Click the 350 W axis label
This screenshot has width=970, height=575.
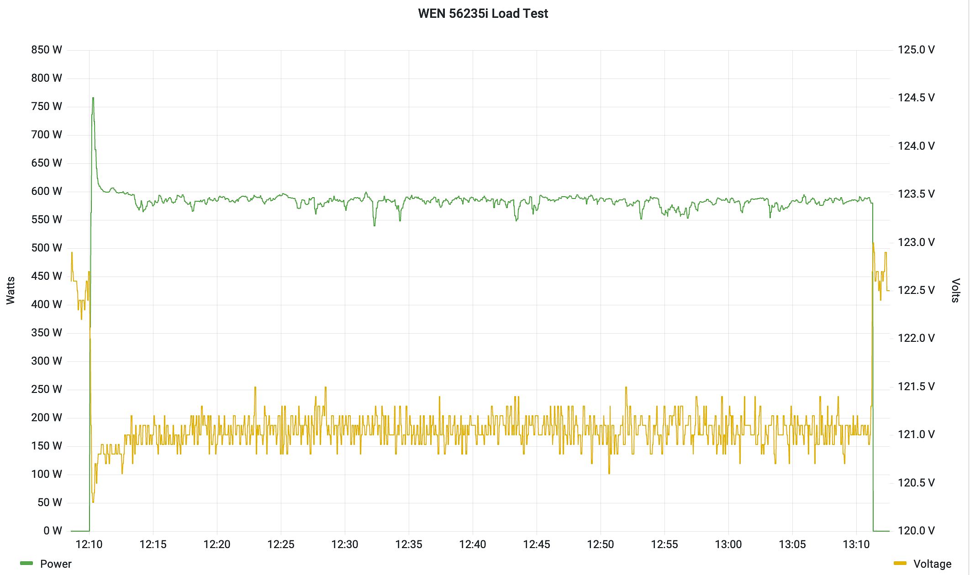[47, 333]
